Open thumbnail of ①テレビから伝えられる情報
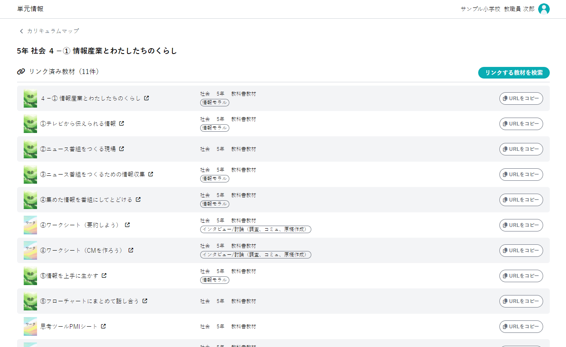 pos(30,124)
